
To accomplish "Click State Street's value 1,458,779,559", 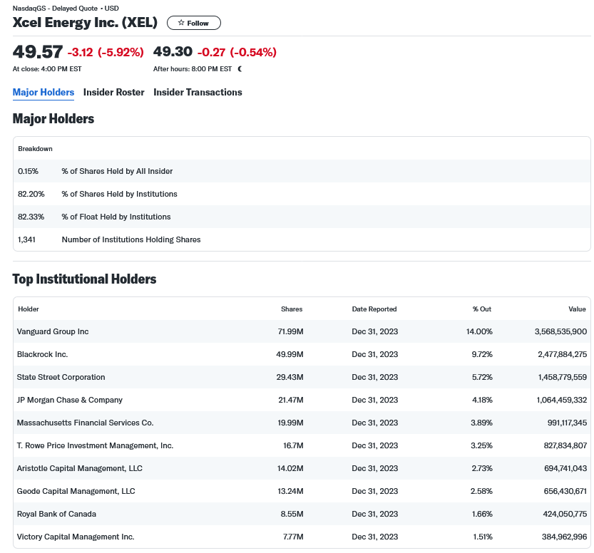I will click(x=562, y=377).
